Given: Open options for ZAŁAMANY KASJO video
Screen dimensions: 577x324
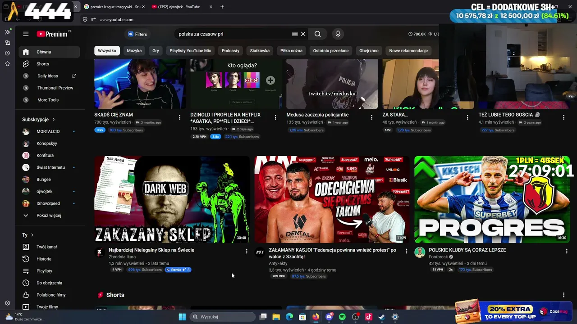Looking at the screenshot, I should pyautogui.click(x=406, y=251).
